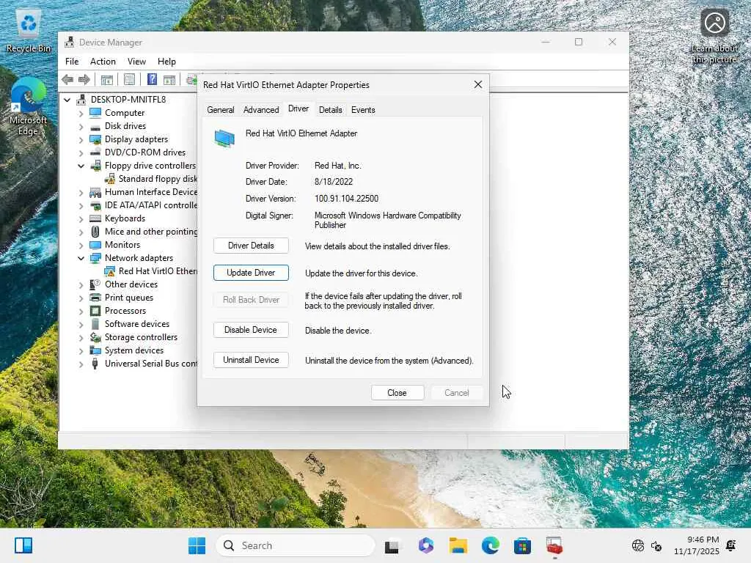This screenshot has height=563, width=751.
Task: Click the Update Driver button
Action: pyautogui.click(x=251, y=273)
